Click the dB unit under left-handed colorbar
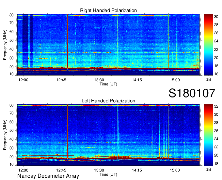 pyautogui.click(x=208, y=170)
